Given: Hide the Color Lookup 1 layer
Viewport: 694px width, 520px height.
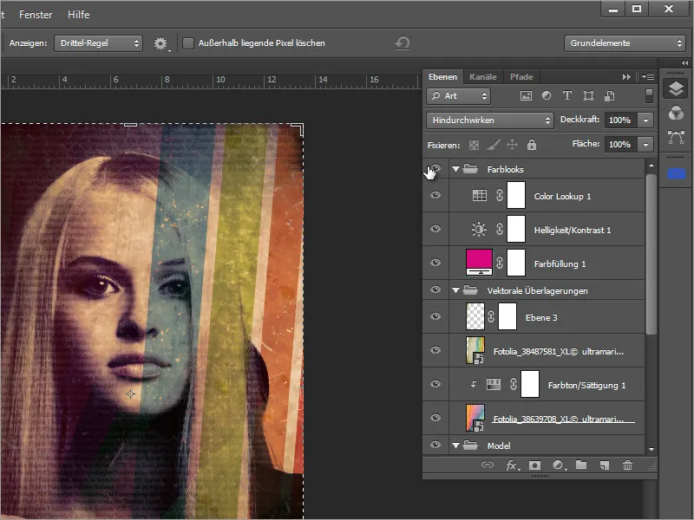Looking at the screenshot, I should coord(435,195).
